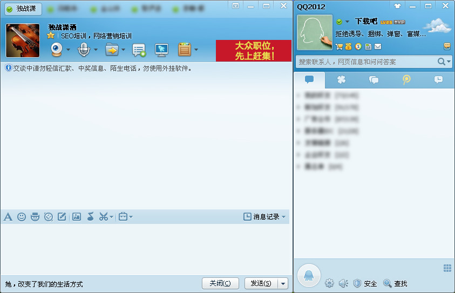Click weather cloud icon in QQ2012 panel
Viewport: 455px width, 293px height.
tap(439, 25)
